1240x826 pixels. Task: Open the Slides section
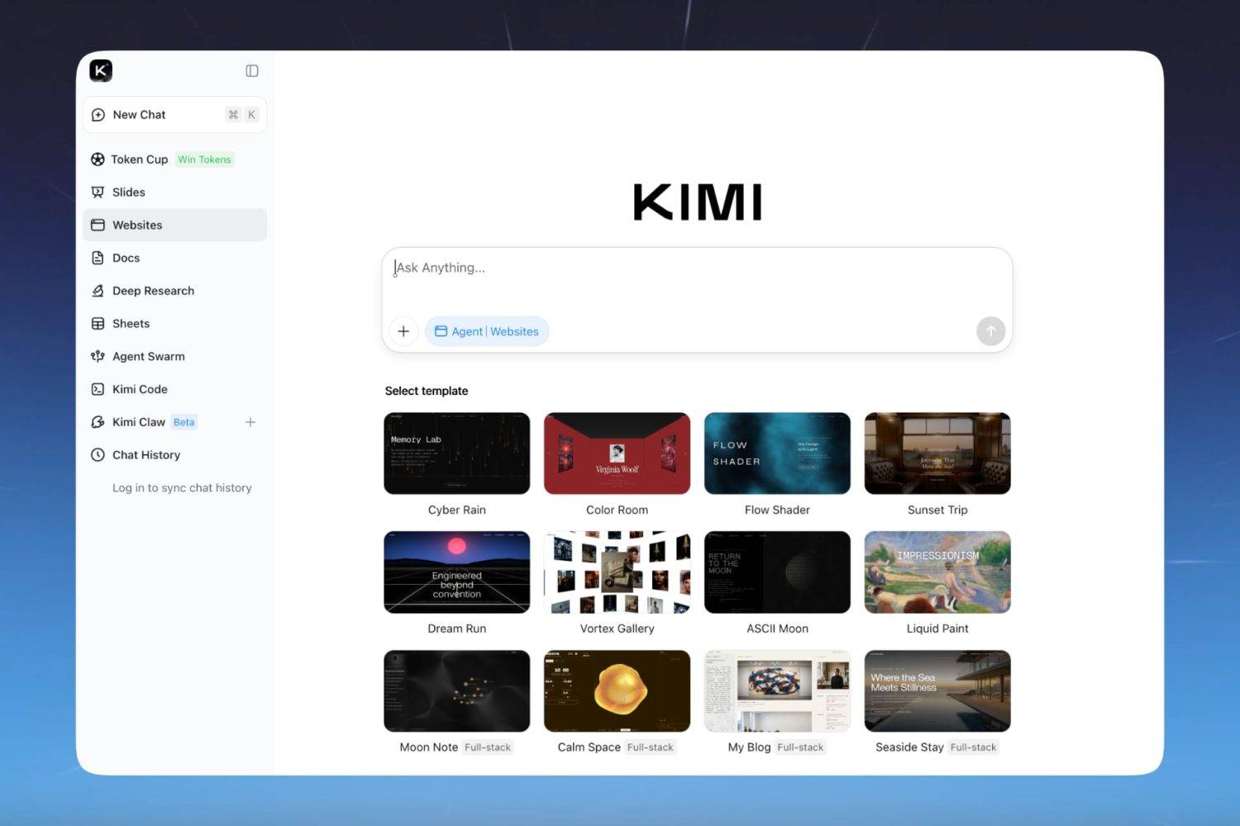point(174,192)
